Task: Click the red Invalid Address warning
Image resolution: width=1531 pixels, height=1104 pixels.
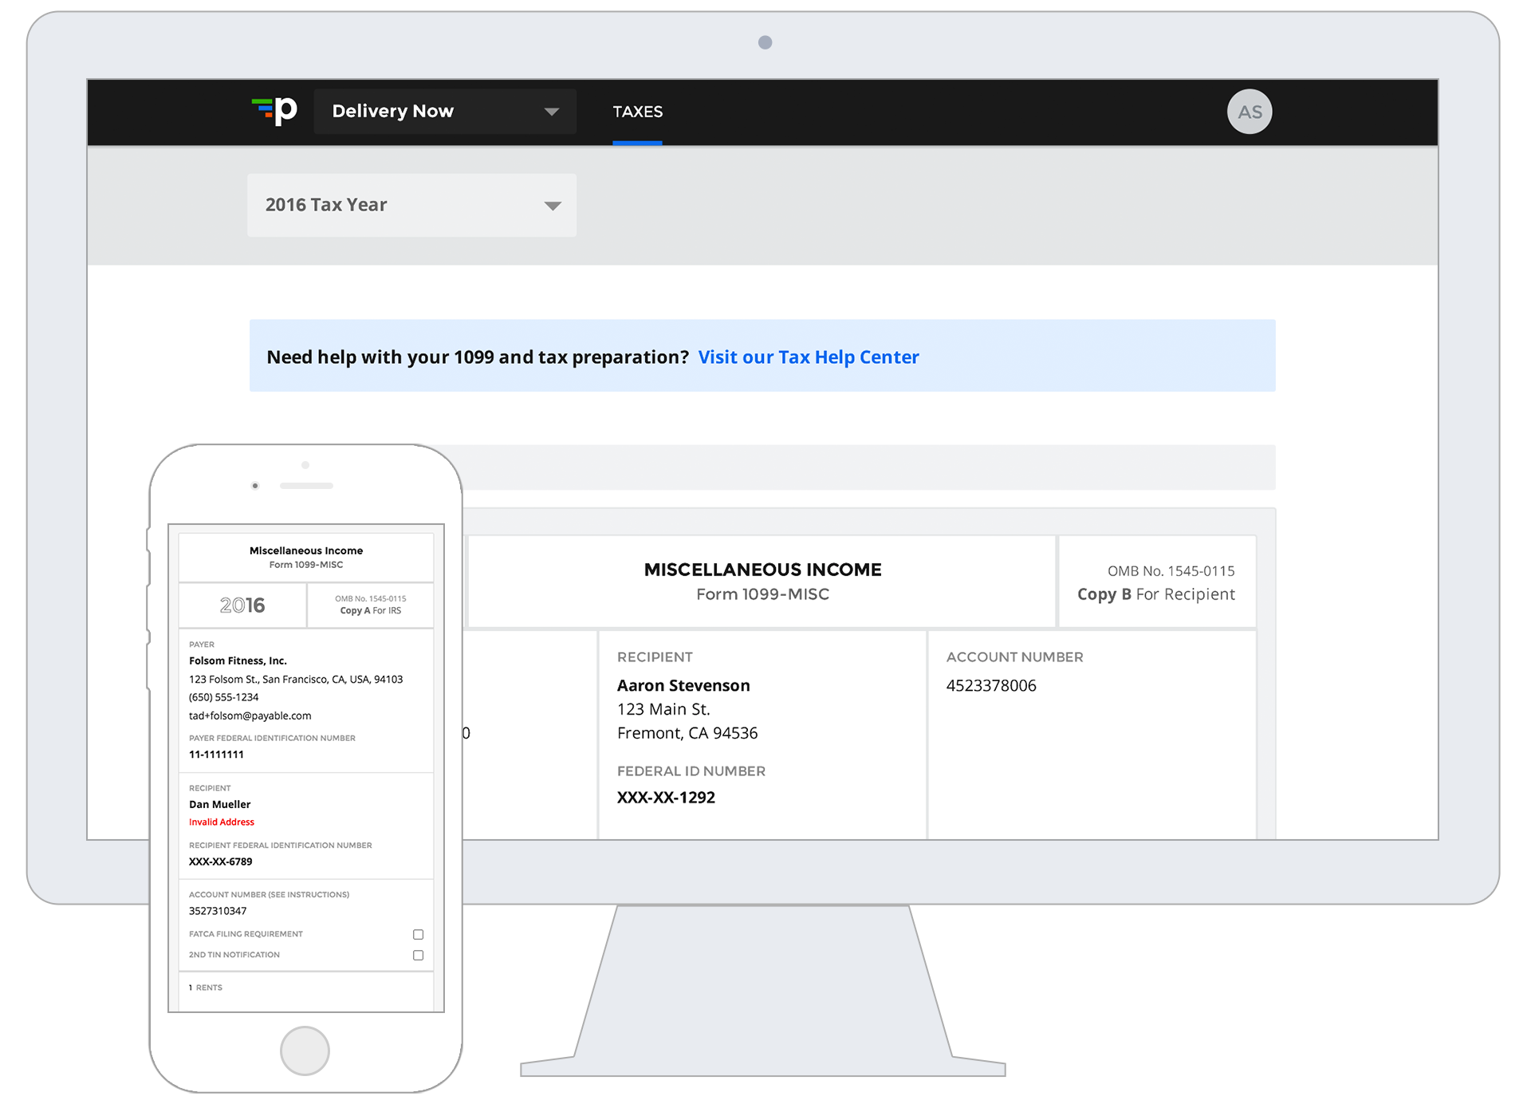Action: click(222, 822)
